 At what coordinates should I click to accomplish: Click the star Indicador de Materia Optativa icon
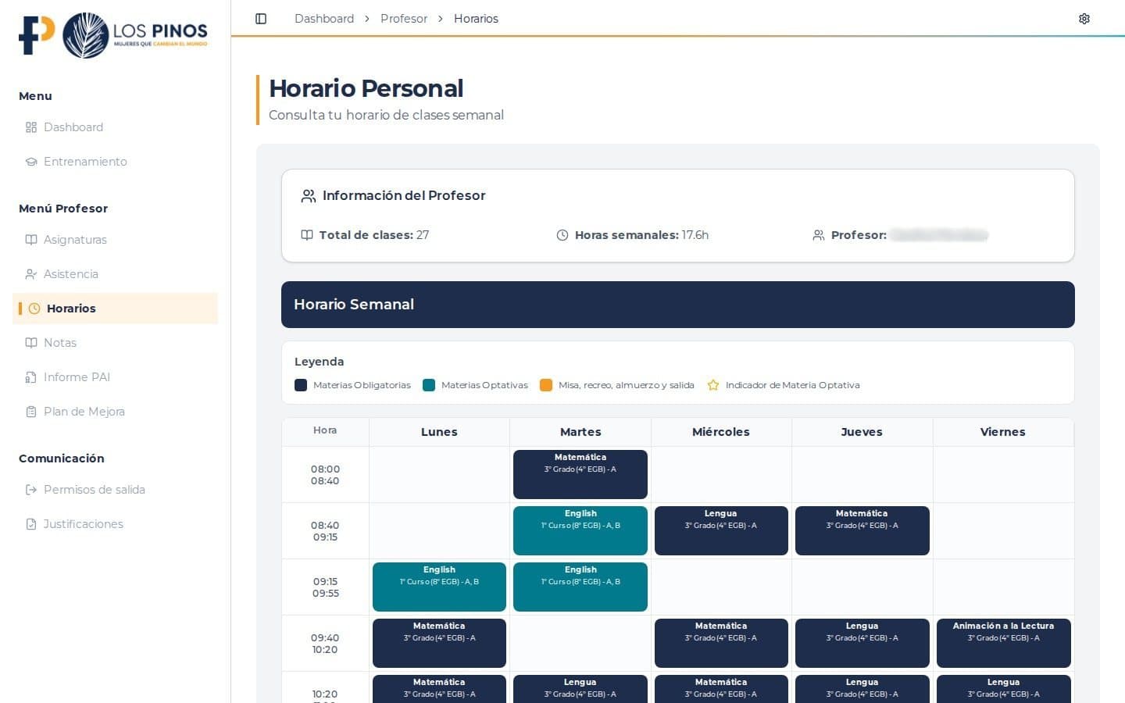coord(713,385)
